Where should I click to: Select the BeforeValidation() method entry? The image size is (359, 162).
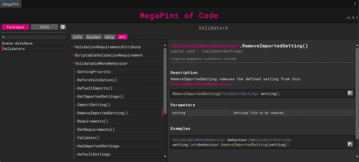tap(97, 80)
